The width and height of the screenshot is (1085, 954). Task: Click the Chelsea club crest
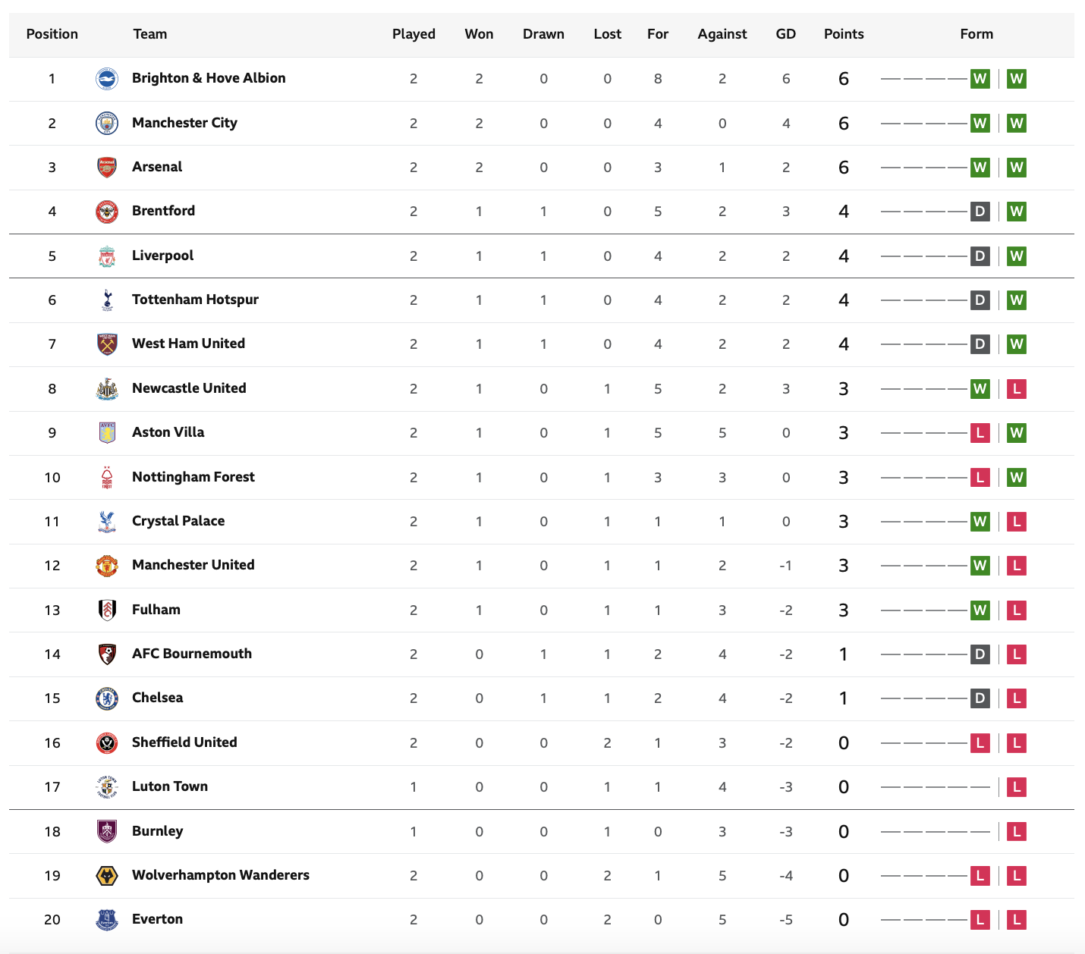107,698
